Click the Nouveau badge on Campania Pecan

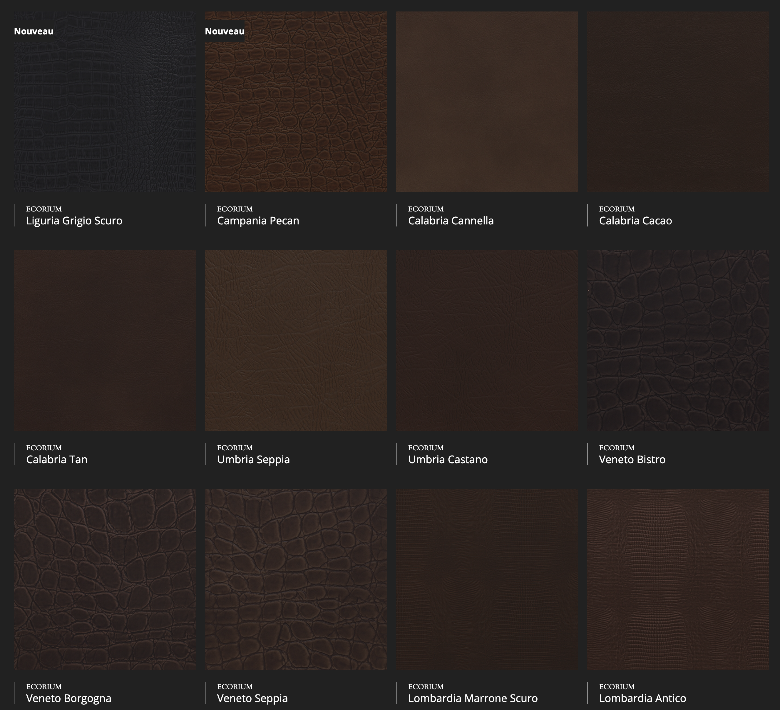click(x=225, y=31)
